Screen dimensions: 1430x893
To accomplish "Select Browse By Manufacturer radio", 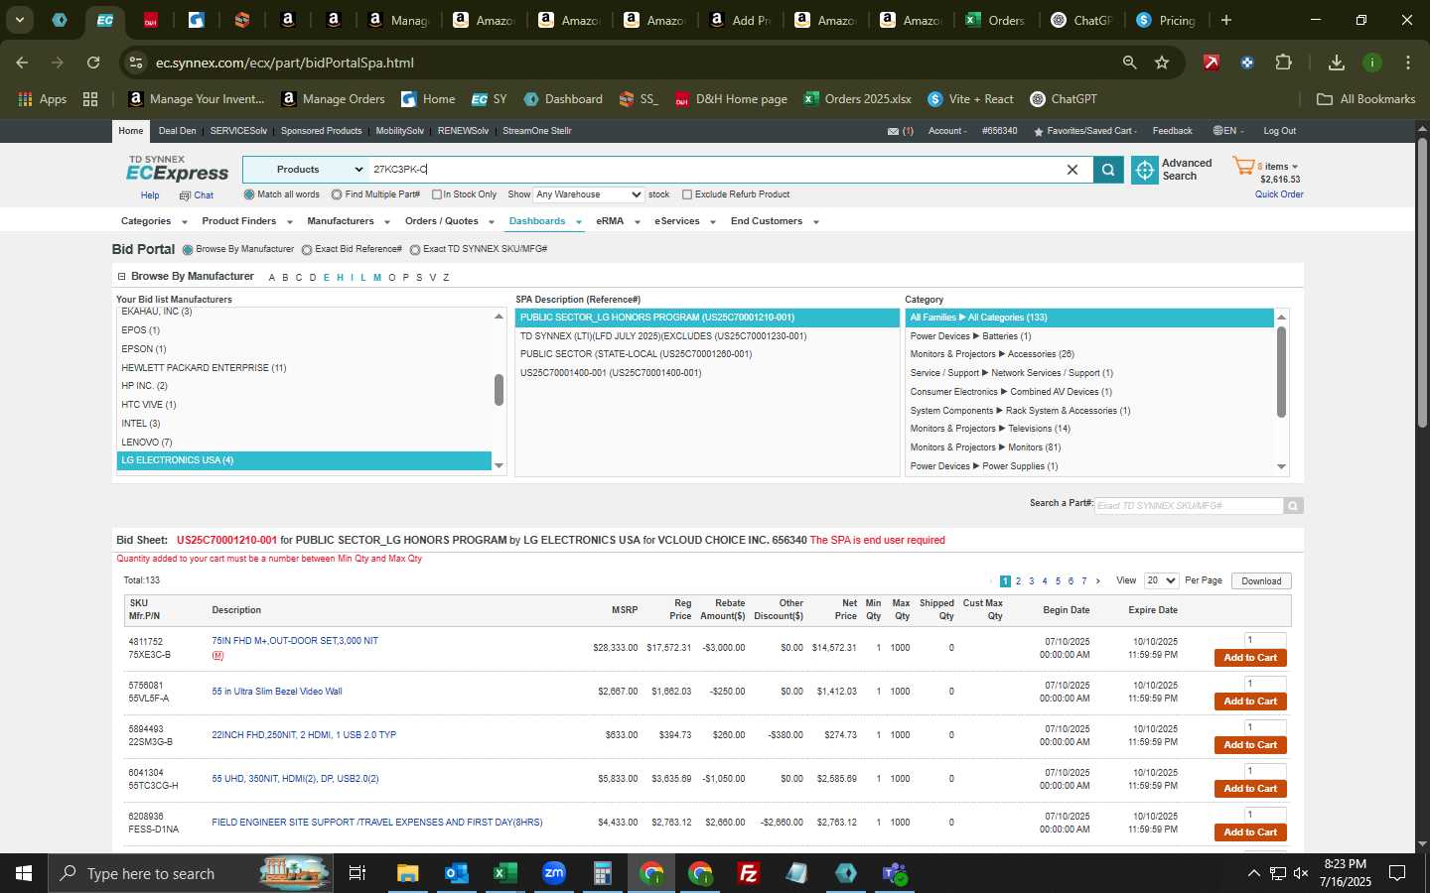I will pyautogui.click(x=188, y=250).
